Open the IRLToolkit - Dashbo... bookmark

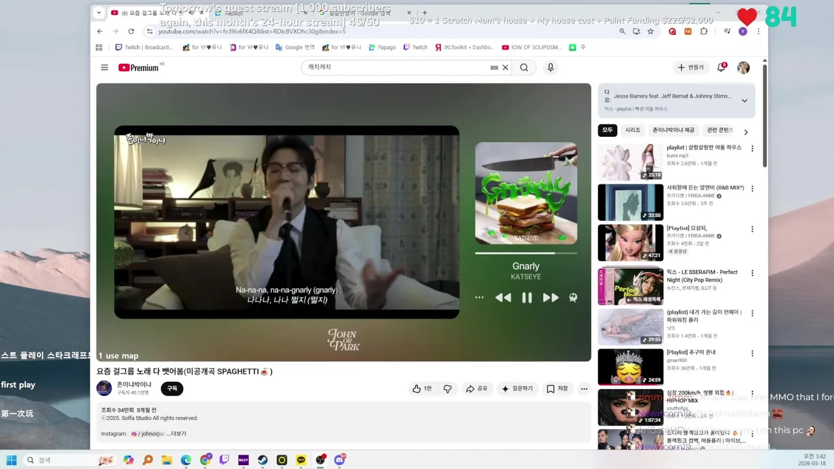[x=464, y=48]
